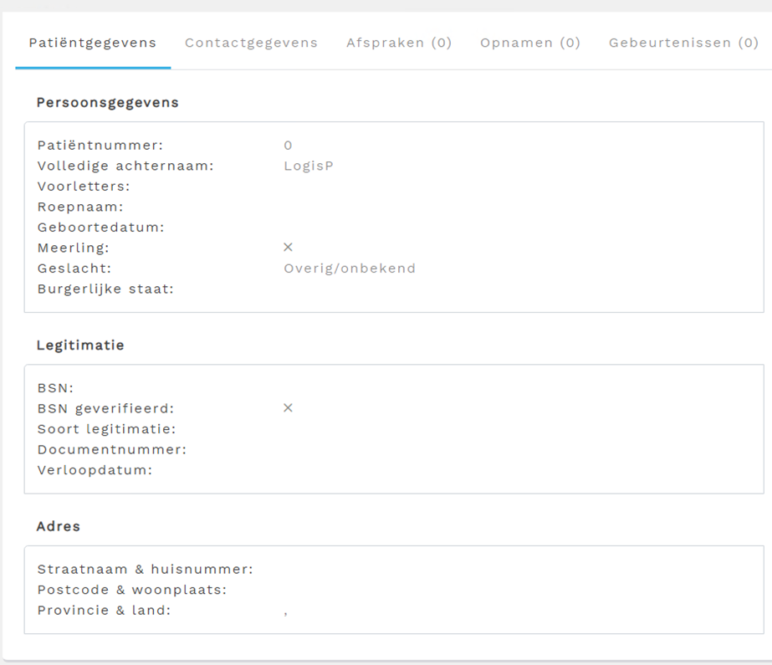Image resolution: width=772 pixels, height=665 pixels.
Task: Select the LogisP surname value
Action: (x=309, y=166)
